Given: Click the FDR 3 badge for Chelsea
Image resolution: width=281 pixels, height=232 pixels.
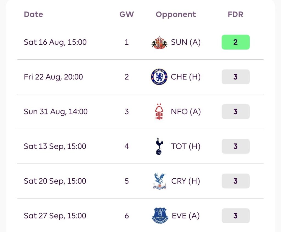Looking at the screenshot, I should 235,77.
